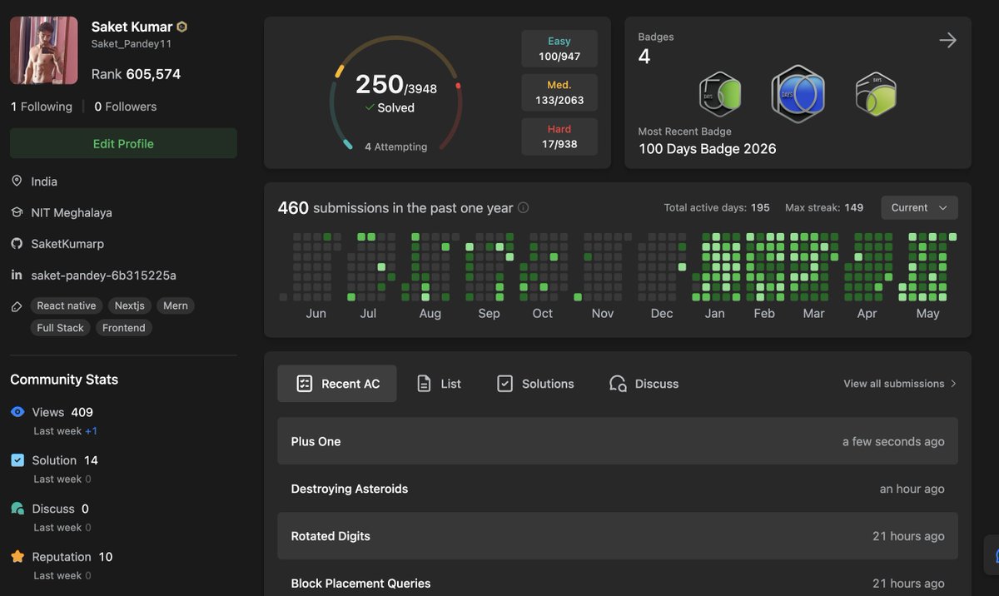This screenshot has height=596, width=999.
Task: Click the View all submissions chevron
Action: pyautogui.click(x=953, y=384)
